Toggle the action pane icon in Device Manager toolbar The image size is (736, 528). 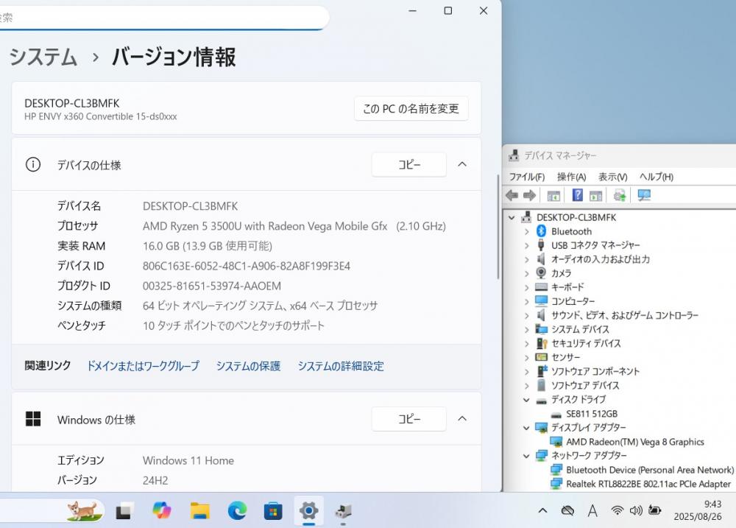[595, 195]
